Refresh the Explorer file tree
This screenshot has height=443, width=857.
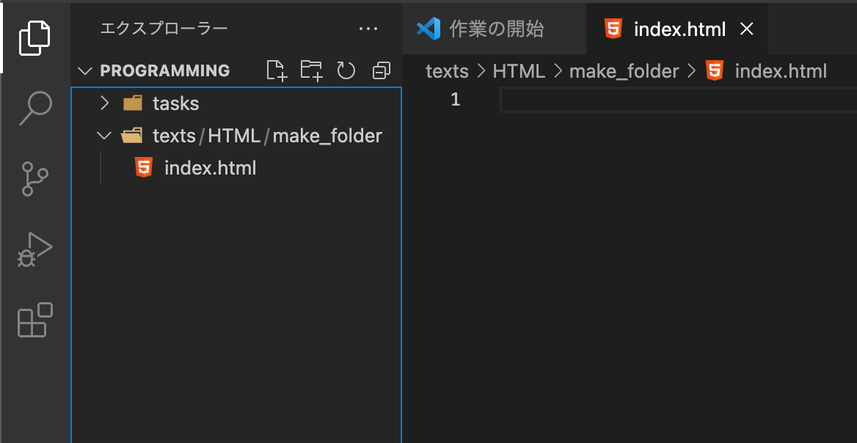coord(346,70)
